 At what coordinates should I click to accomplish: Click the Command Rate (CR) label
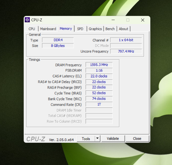point(66,105)
